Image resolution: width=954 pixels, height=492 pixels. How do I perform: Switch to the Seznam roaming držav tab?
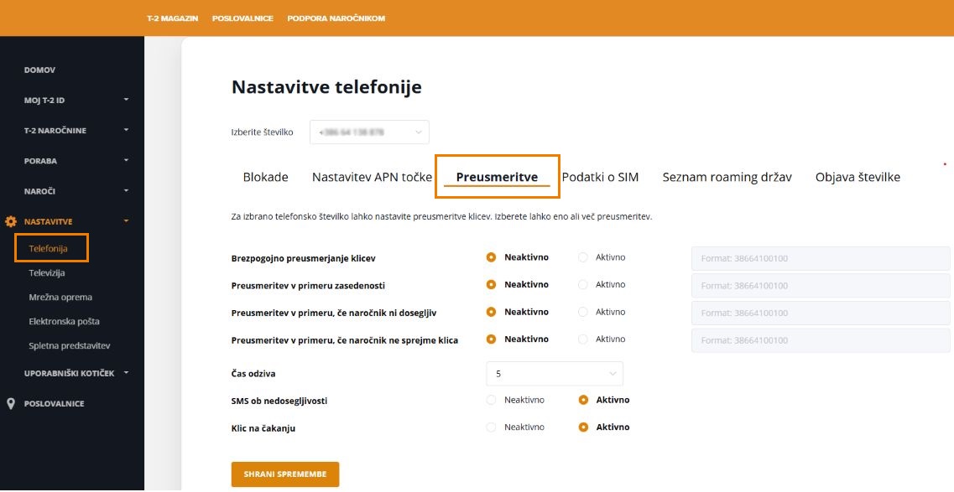click(727, 177)
